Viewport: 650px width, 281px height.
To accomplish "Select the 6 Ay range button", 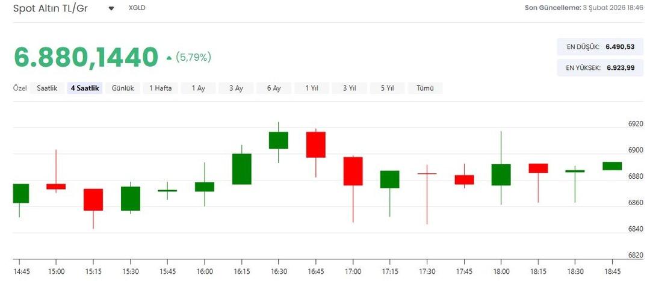I will click(x=274, y=88).
